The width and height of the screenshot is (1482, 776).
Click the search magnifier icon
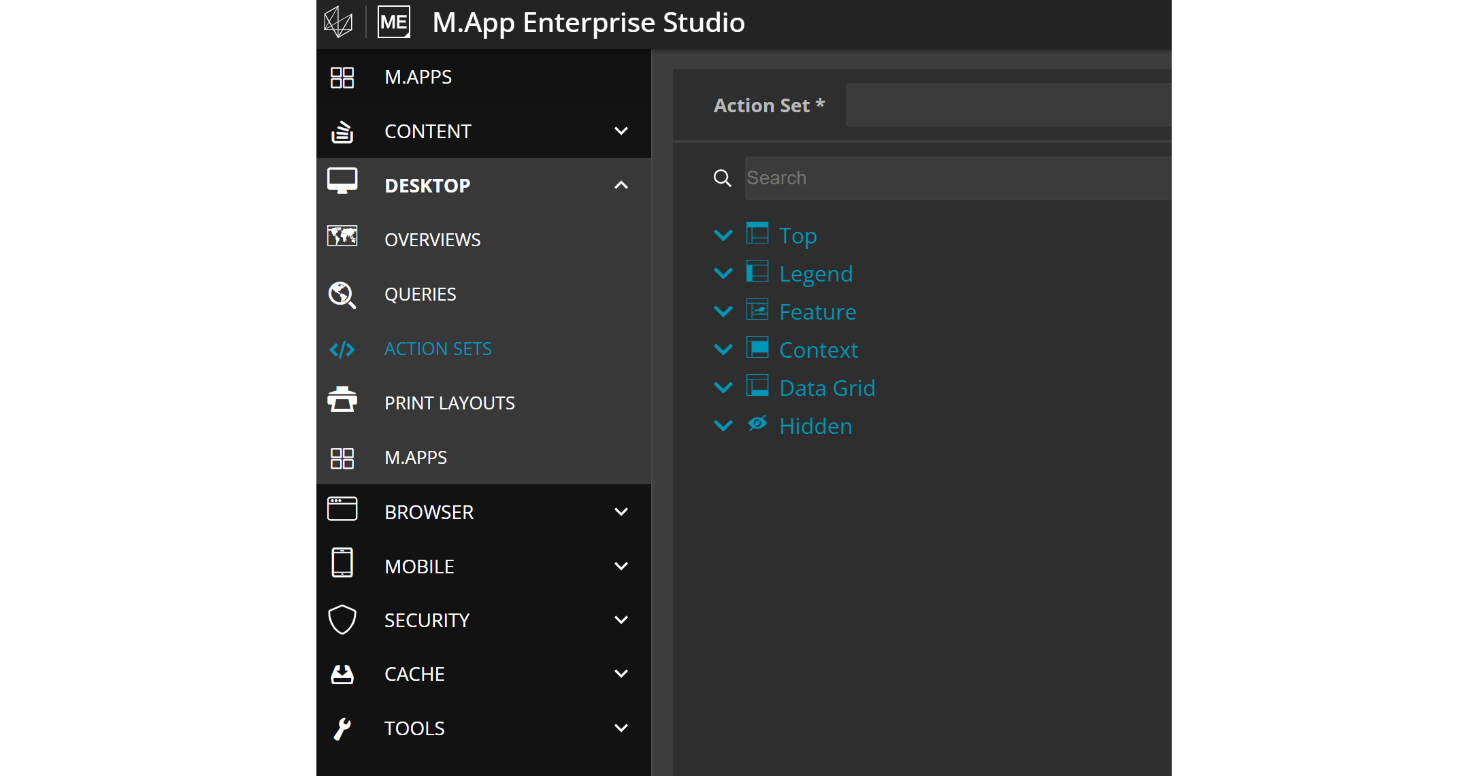[722, 178]
